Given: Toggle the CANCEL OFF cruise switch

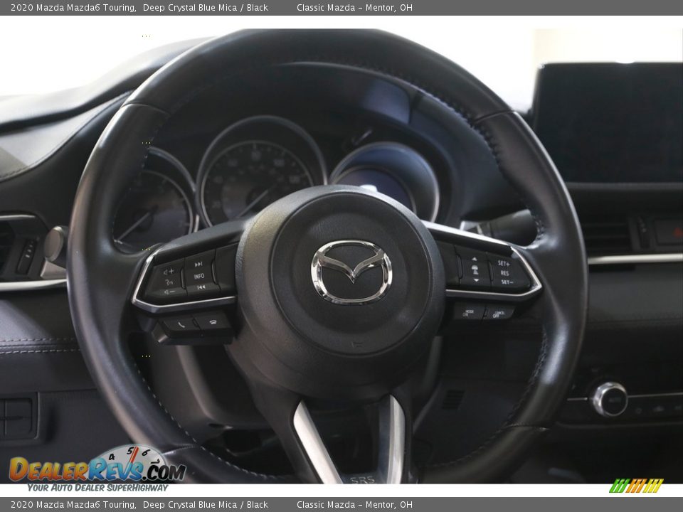Looking at the screenshot, I should [498, 314].
